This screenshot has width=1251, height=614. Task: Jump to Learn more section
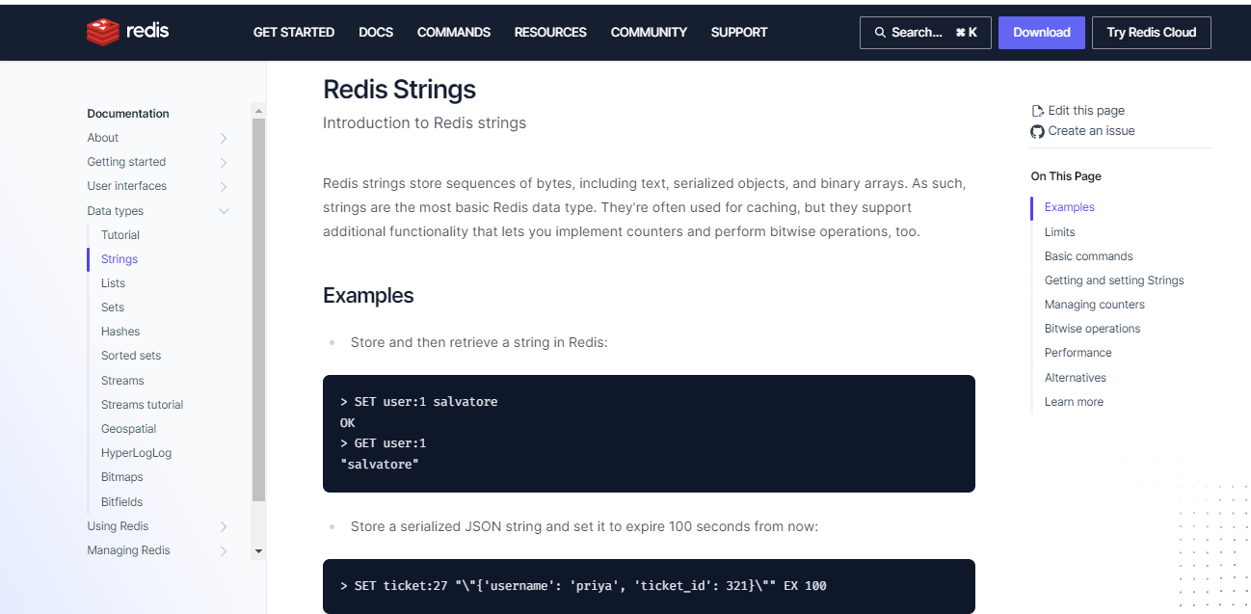coord(1074,402)
